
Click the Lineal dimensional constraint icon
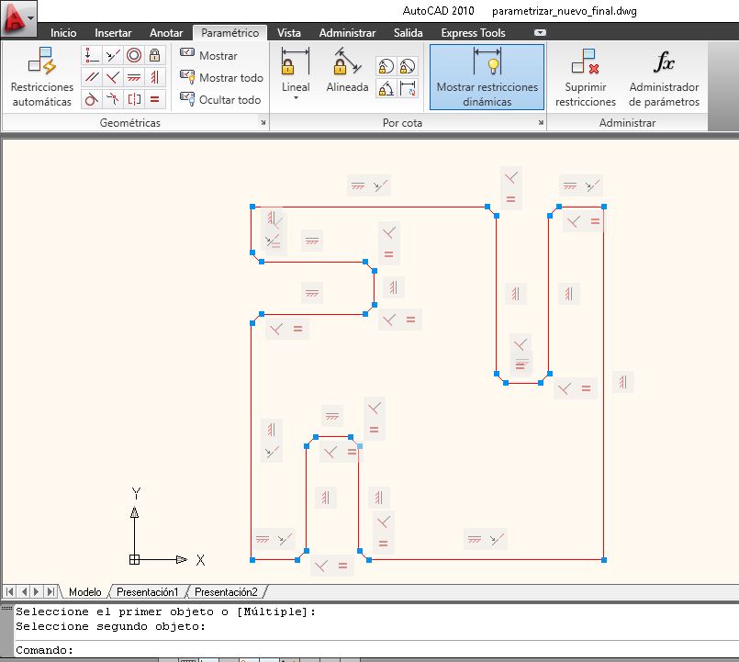296,62
